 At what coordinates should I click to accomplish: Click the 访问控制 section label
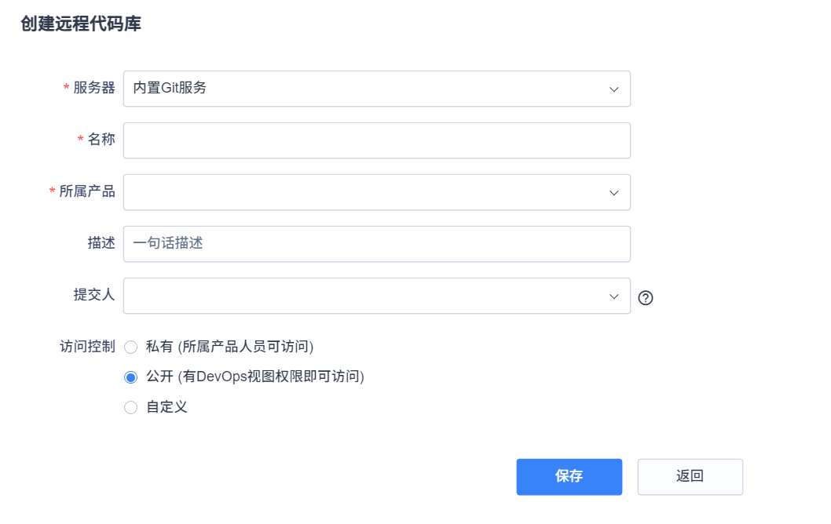point(87,346)
